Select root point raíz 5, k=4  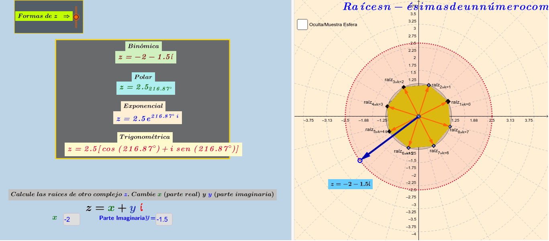[x=389, y=131]
